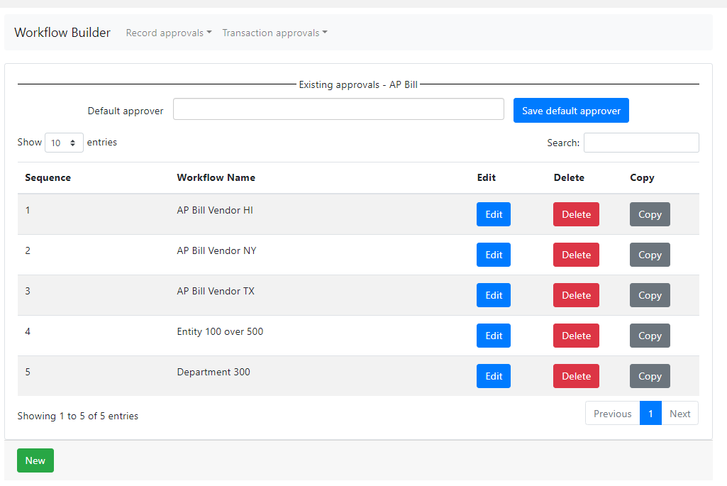
Task: Select page 1 in pagination
Action: tap(650, 414)
